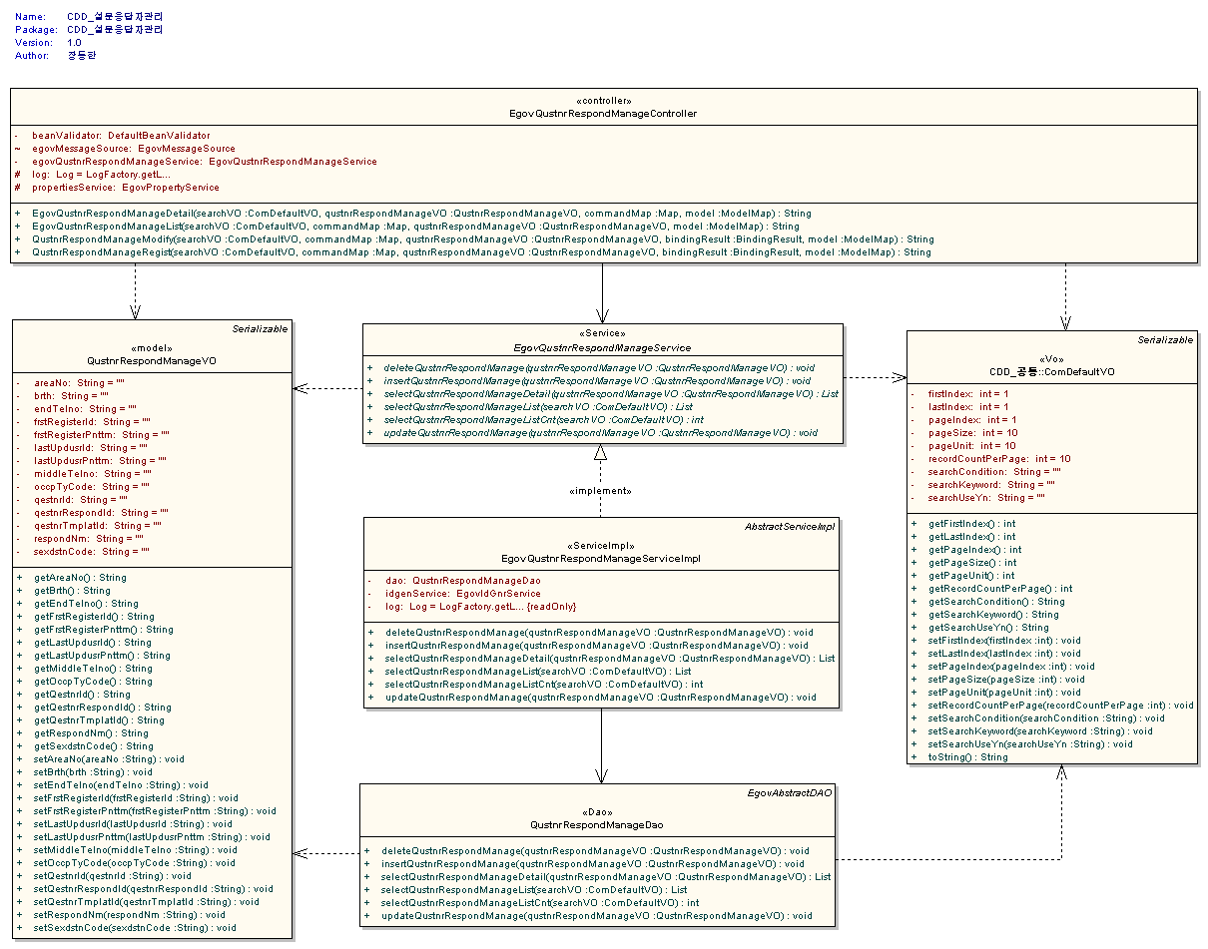Click the hollow triangle arrowhead under the Service interface

[600, 453]
